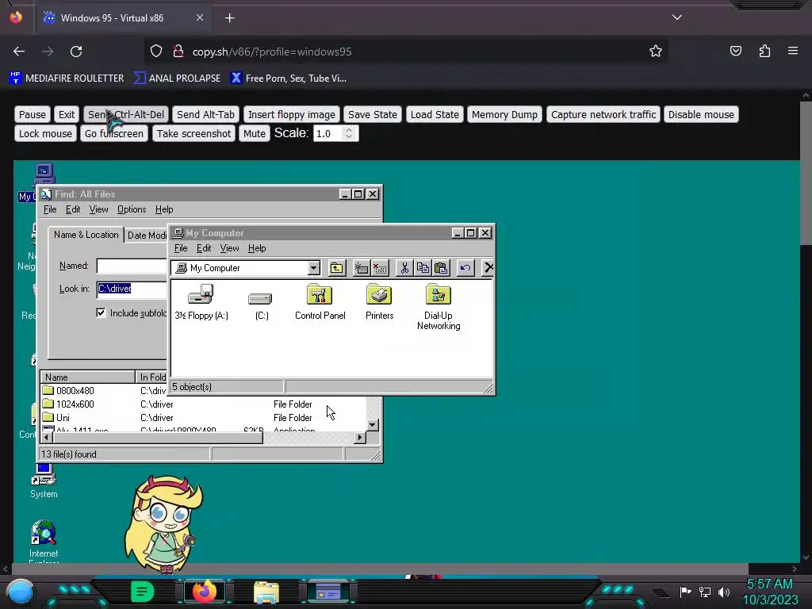
Task: Click the Pause emulator button
Action: (33, 114)
